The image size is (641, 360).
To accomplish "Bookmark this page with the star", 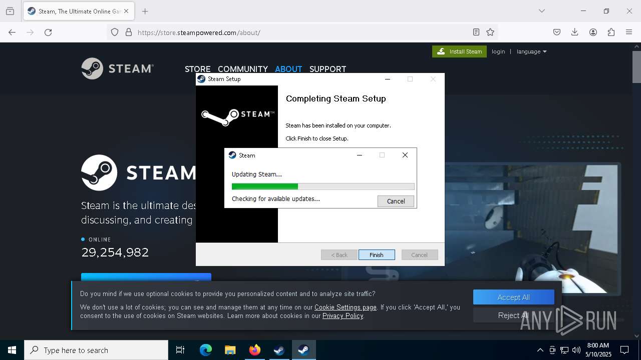I will pyautogui.click(x=490, y=32).
